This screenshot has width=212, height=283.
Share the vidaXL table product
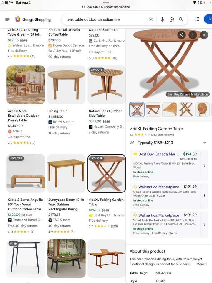(182, 35)
